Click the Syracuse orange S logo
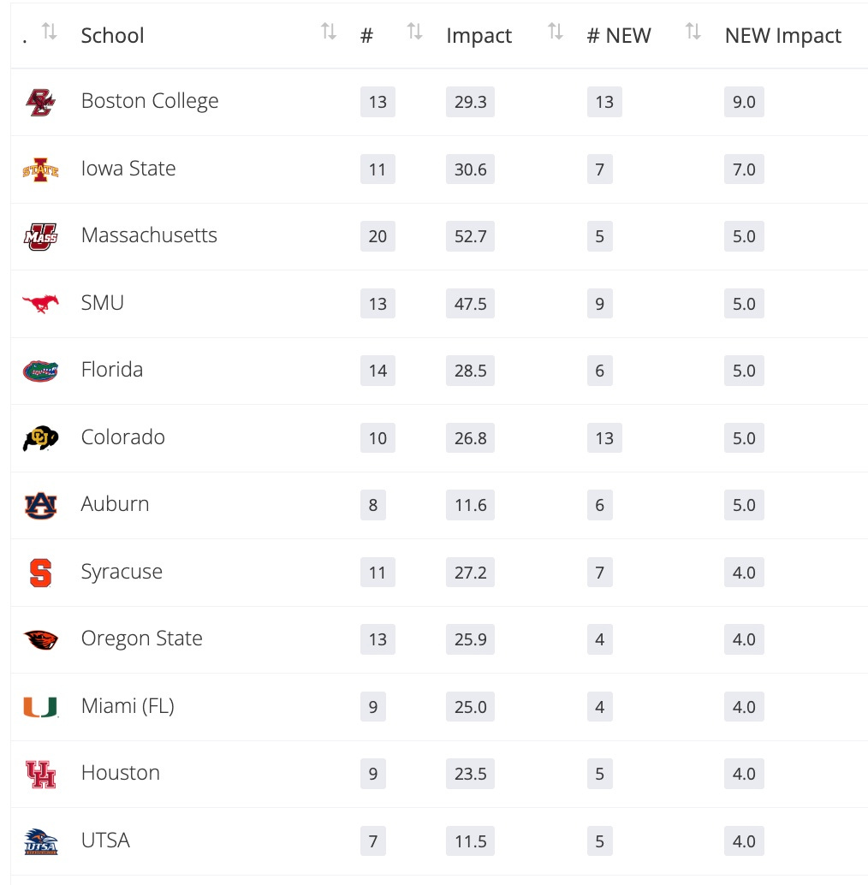 pyautogui.click(x=40, y=573)
